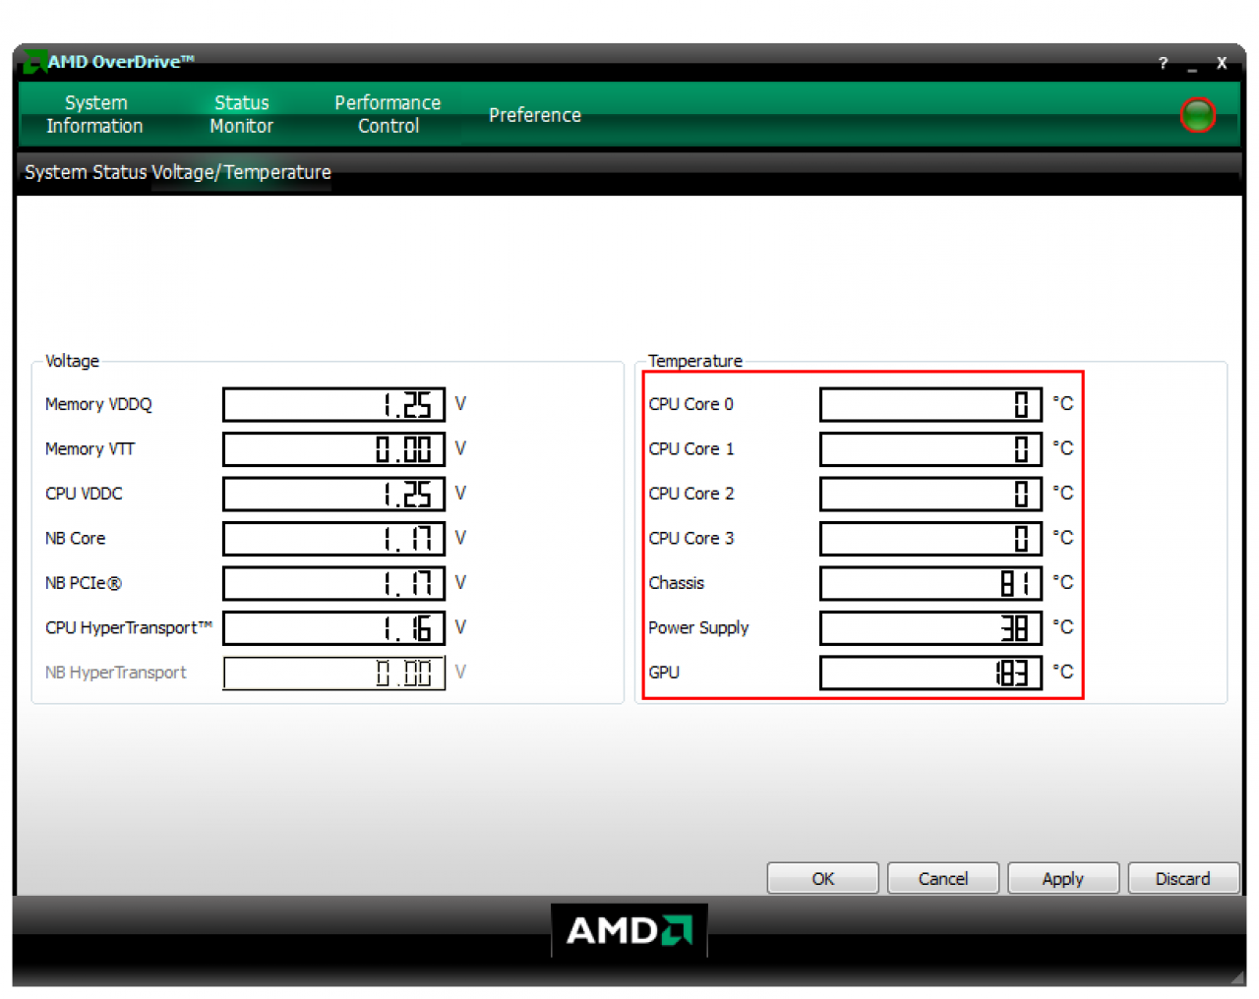Open the Performance Control menu
This screenshot has height=999, width=1259.
point(388,114)
